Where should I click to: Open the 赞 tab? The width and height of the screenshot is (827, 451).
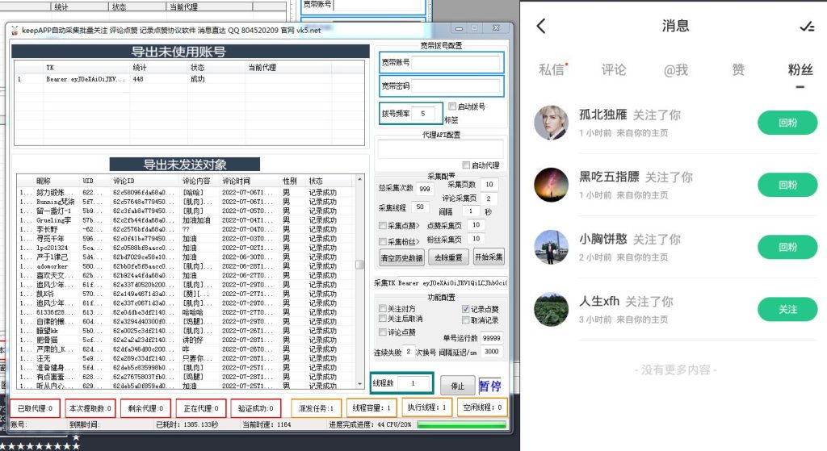pos(738,69)
